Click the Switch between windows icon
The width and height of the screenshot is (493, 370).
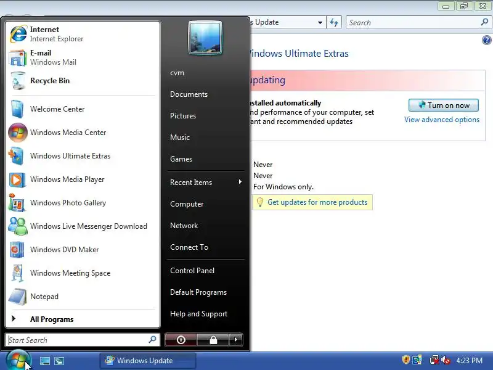coord(59,361)
